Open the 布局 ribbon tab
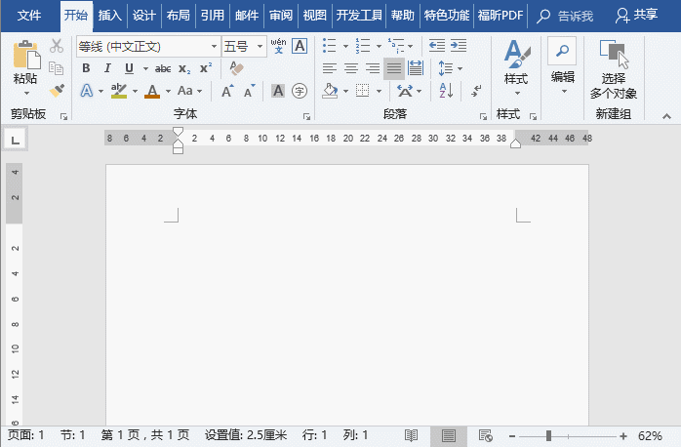This screenshot has height=447, width=681. click(178, 15)
